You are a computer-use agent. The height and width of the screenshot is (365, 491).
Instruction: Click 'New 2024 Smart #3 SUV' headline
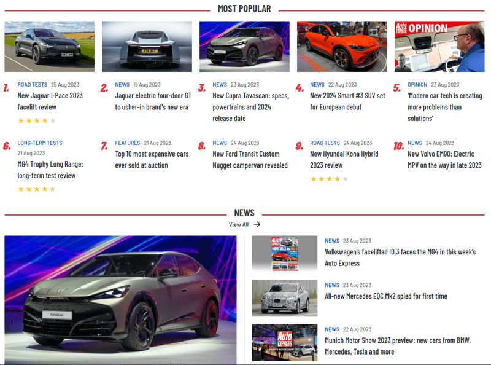pyautogui.click(x=347, y=101)
